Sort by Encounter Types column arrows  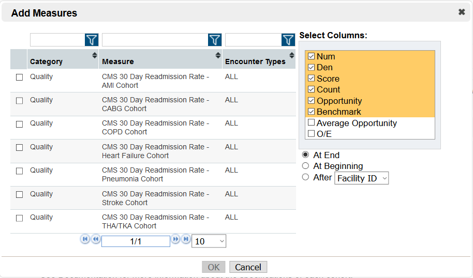click(291, 55)
